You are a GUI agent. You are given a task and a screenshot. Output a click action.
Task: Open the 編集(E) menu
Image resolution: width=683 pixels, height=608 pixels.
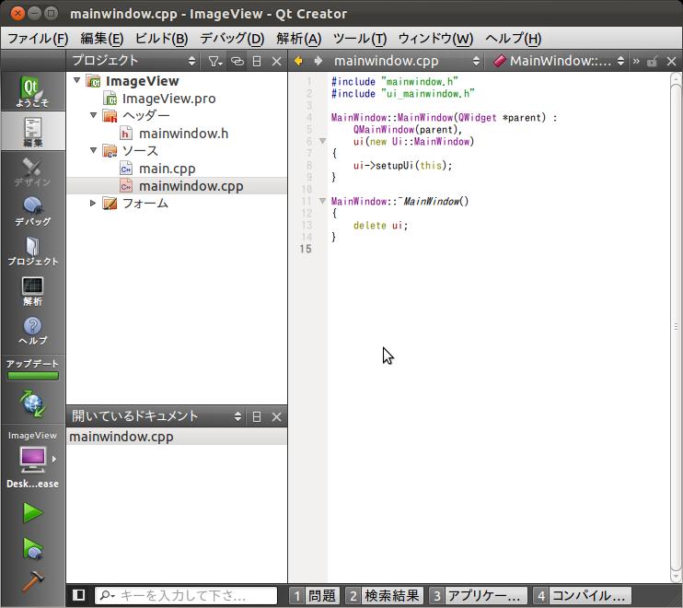pyautogui.click(x=102, y=39)
